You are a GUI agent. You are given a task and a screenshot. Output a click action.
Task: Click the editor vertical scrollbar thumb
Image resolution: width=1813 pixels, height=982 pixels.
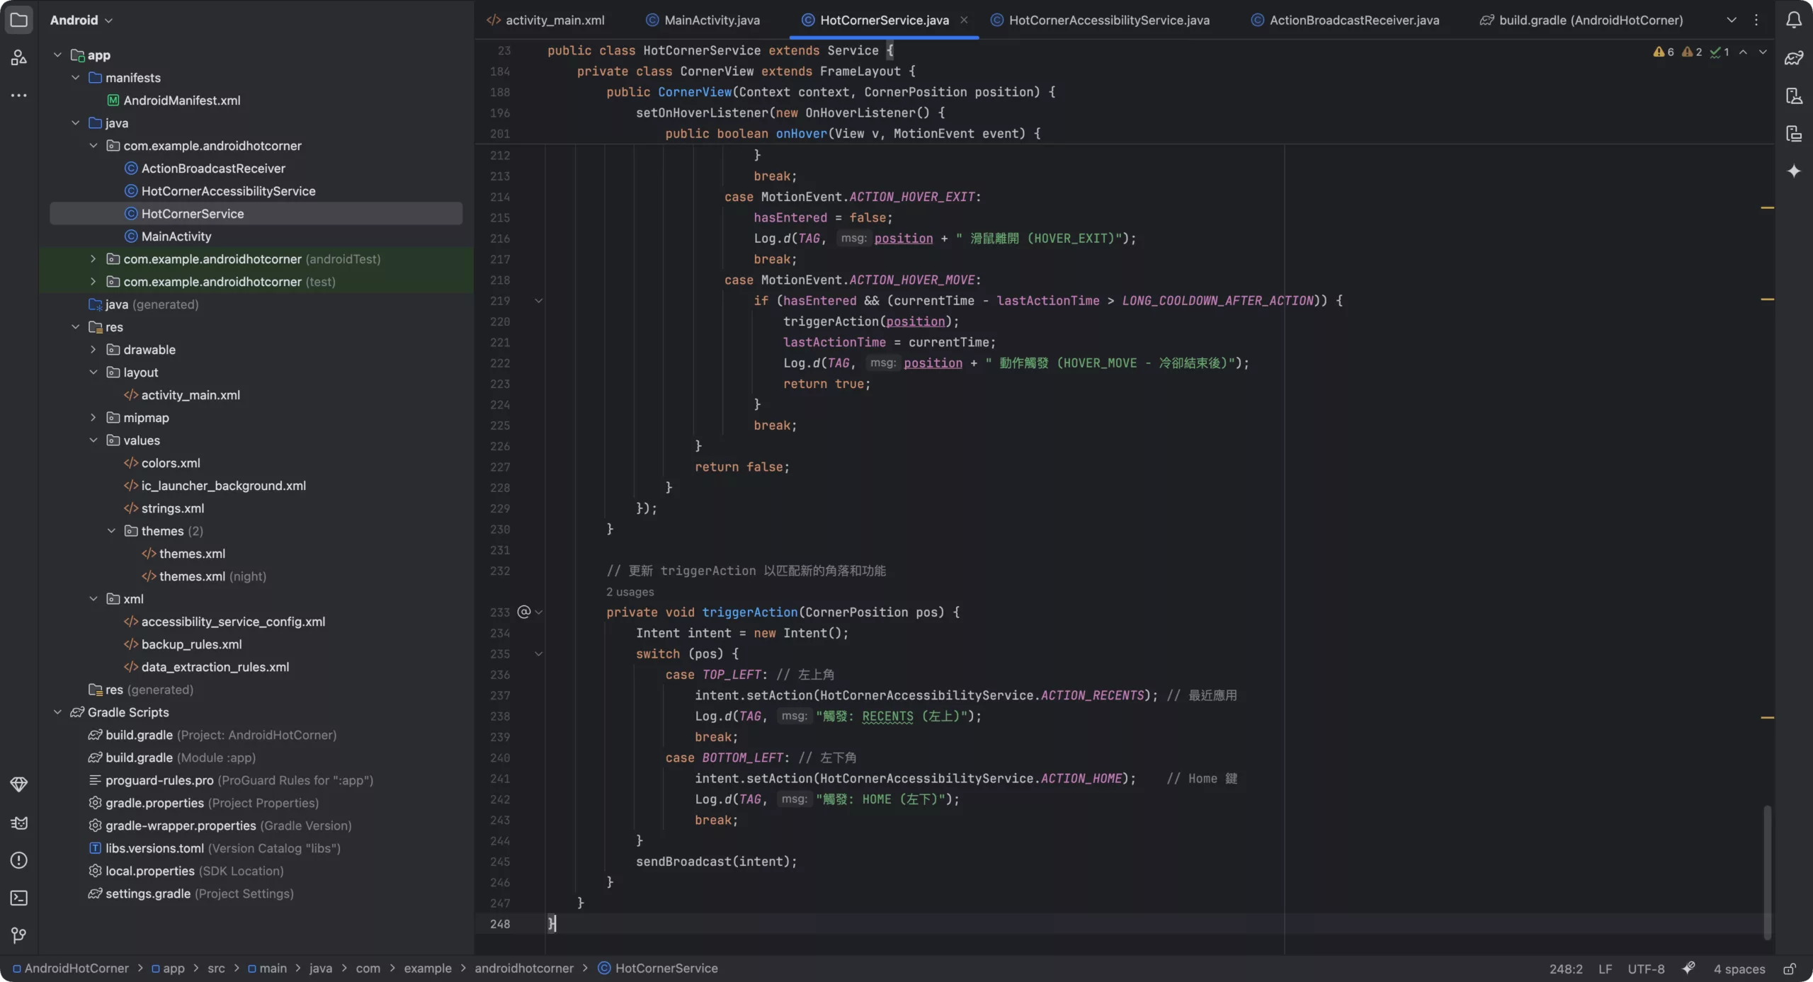(1767, 871)
